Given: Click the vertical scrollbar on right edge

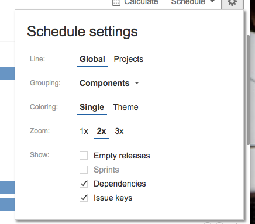Looking at the screenshot, I should coord(248,89).
